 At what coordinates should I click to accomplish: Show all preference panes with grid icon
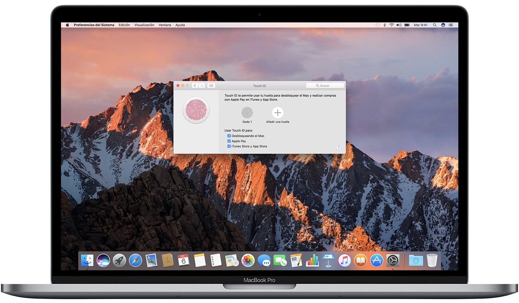211,85
